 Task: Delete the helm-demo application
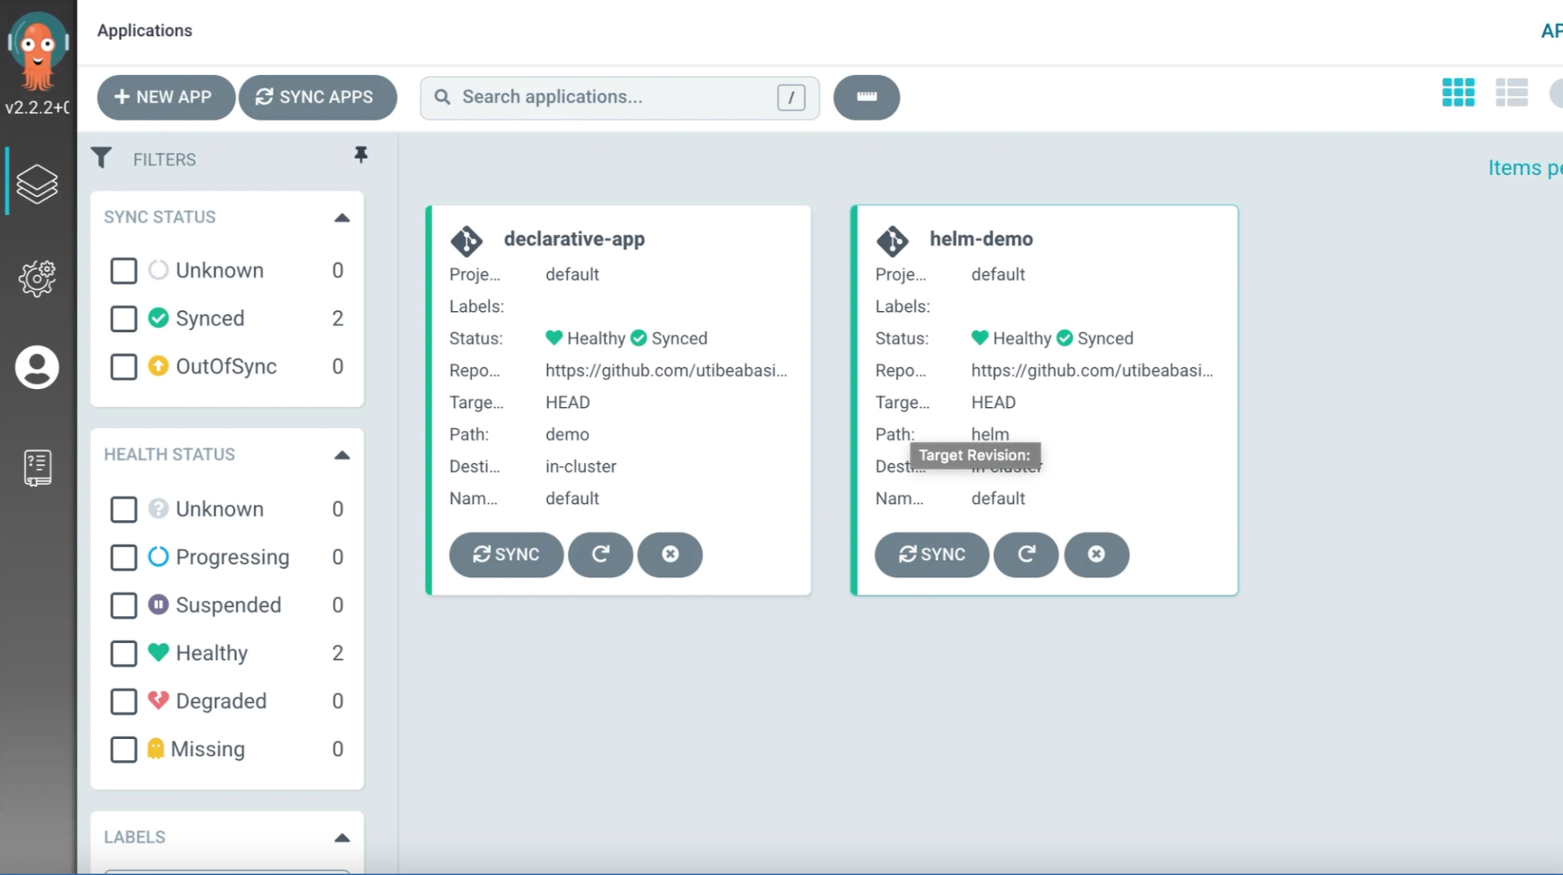pos(1097,554)
